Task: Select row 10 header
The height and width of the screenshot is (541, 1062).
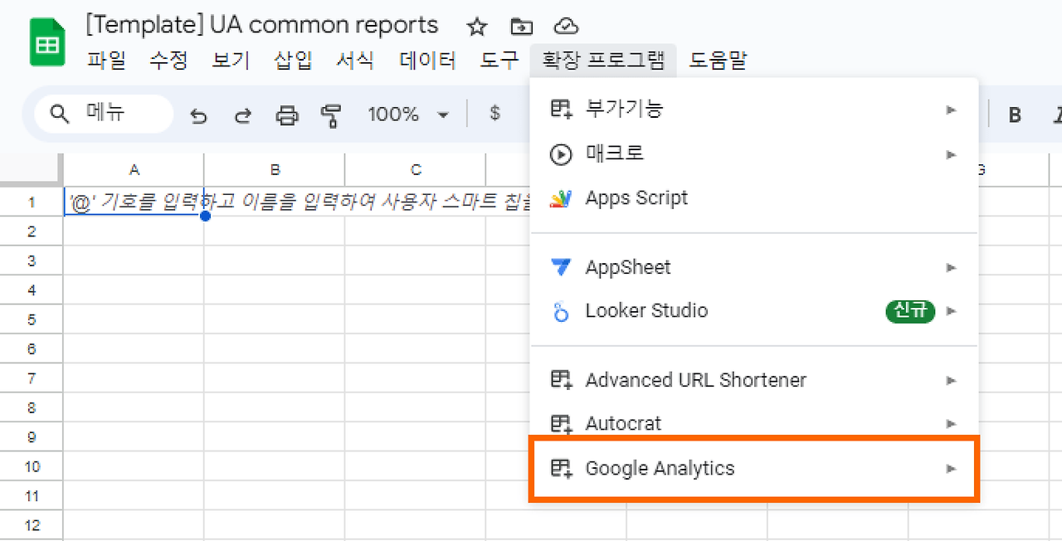Action: tap(32, 466)
